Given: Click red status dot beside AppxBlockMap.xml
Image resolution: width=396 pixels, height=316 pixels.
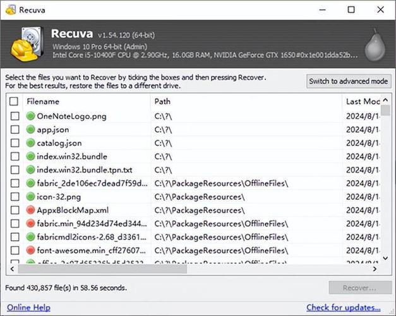Looking at the screenshot, I should pyautogui.click(x=30, y=210).
